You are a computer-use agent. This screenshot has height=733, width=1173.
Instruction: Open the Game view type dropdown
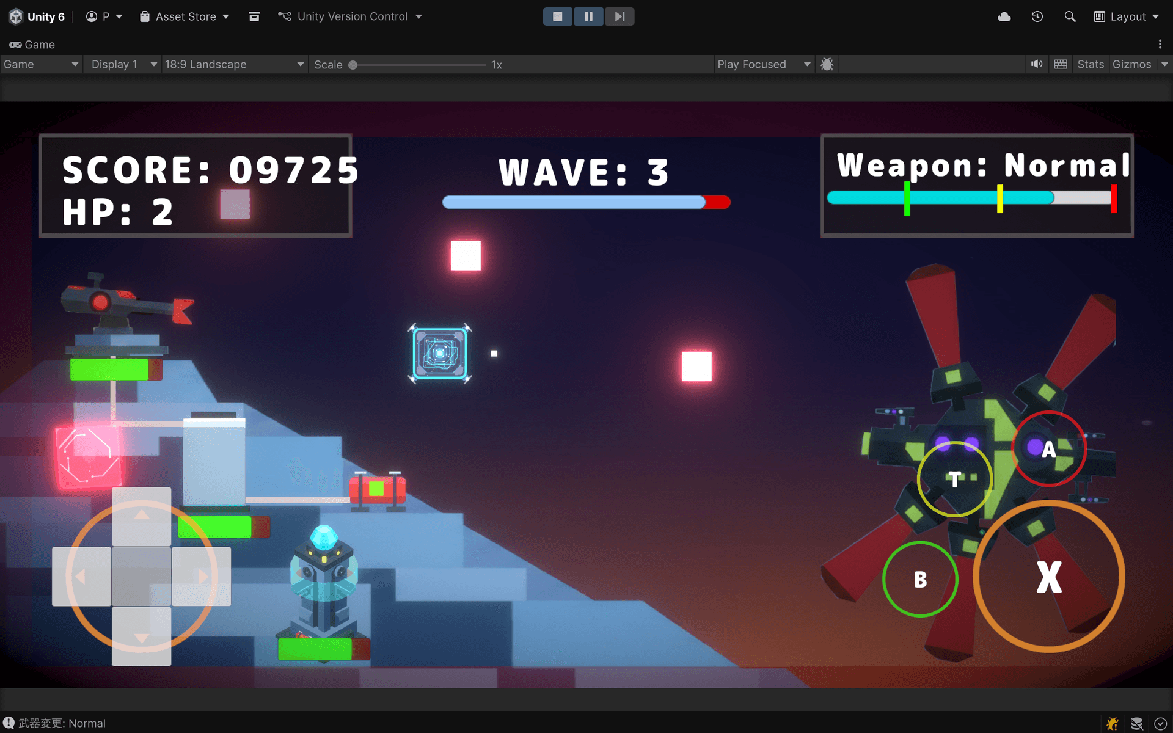pos(41,64)
